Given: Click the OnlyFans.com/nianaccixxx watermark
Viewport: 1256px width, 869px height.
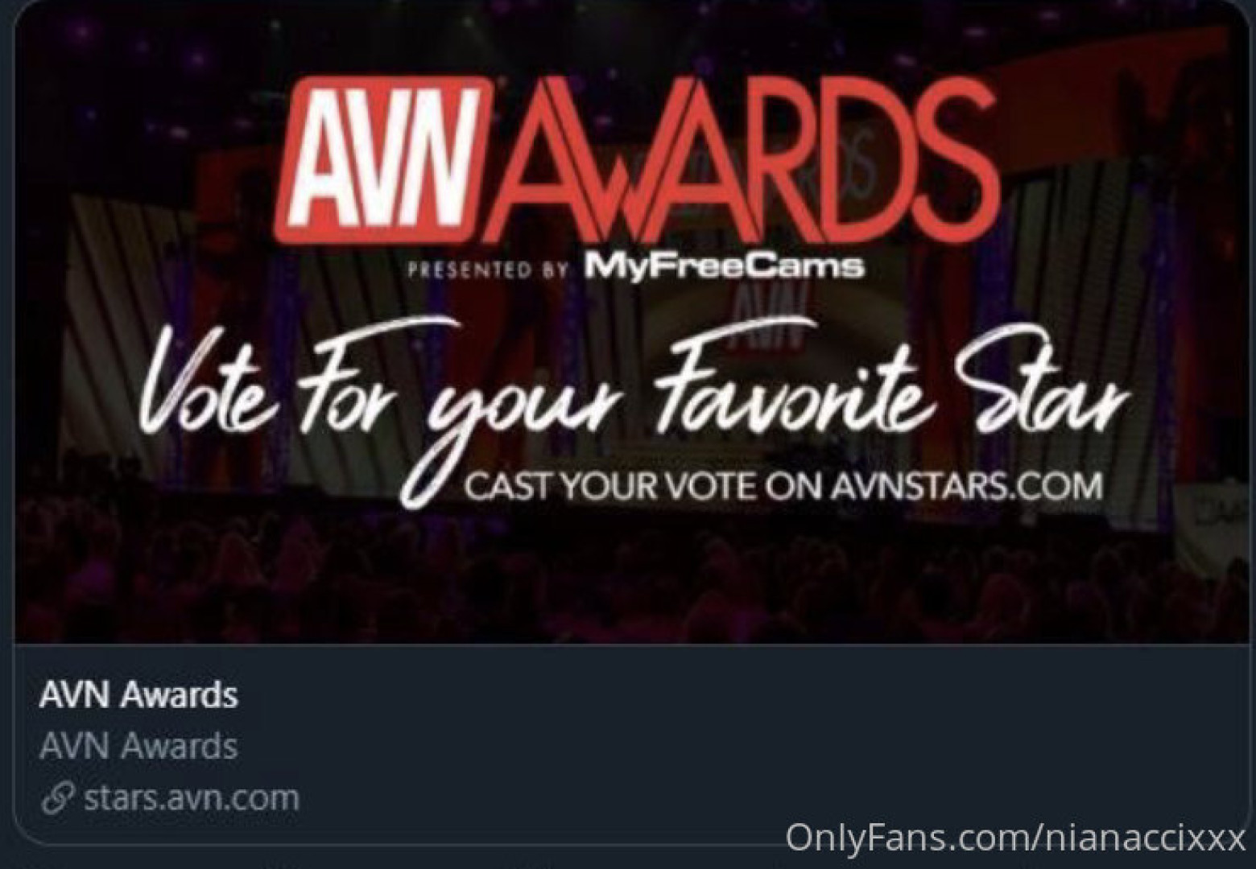Looking at the screenshot, I should point(1016,837).
